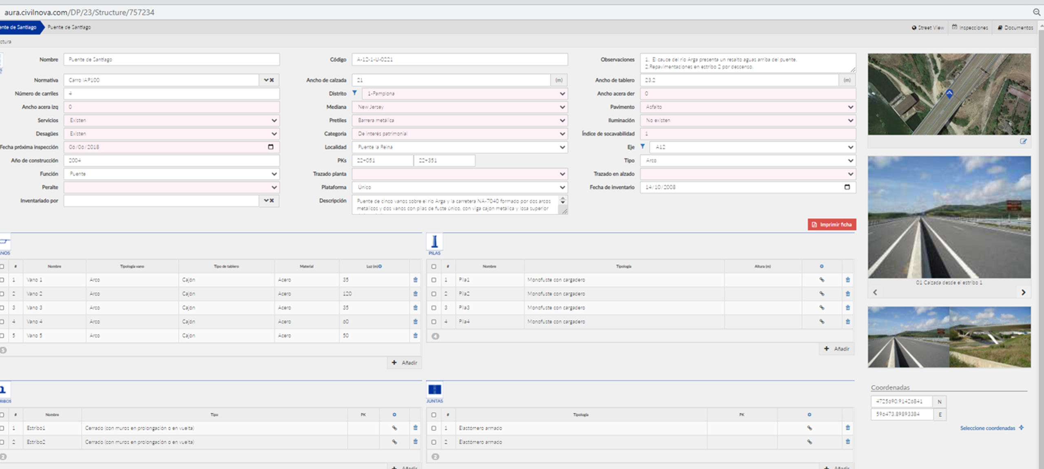The width and height of the screenshot is (1044, 469).
Task: Check the Pila2 row checkbox
Action: (x=434, y=294)
